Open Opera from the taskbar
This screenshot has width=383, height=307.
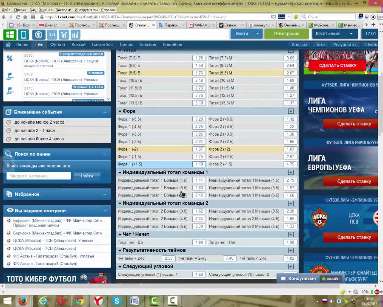coord(62,301)
